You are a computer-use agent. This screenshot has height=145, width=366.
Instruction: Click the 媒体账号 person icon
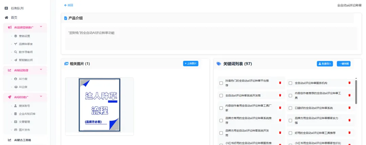point(16,106)
